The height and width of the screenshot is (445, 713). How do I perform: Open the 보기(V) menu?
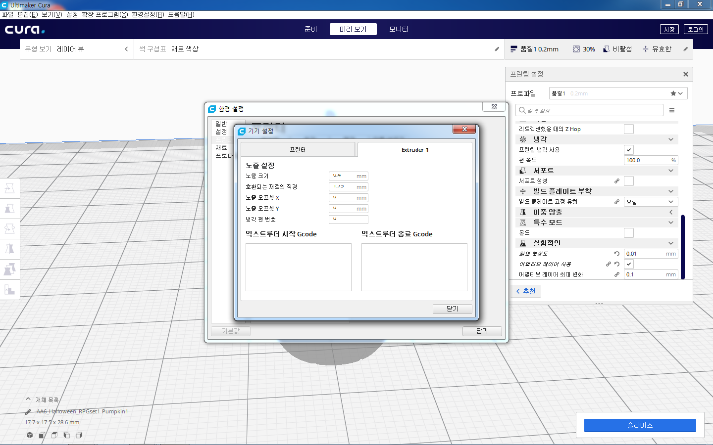pyautogui.click(x=52, y=14)
